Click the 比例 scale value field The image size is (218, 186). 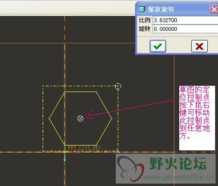(x=186, y=20)
